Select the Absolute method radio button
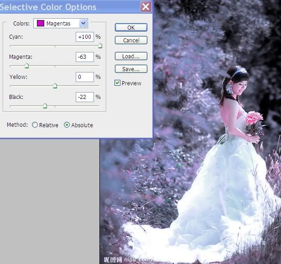281x264 pixels. pyautogui.click(x=67, y=125)
